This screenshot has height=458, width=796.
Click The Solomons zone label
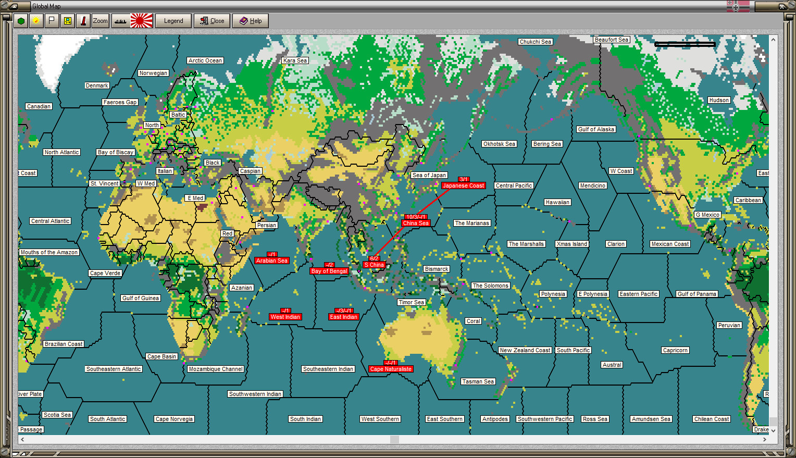[490, 286]
